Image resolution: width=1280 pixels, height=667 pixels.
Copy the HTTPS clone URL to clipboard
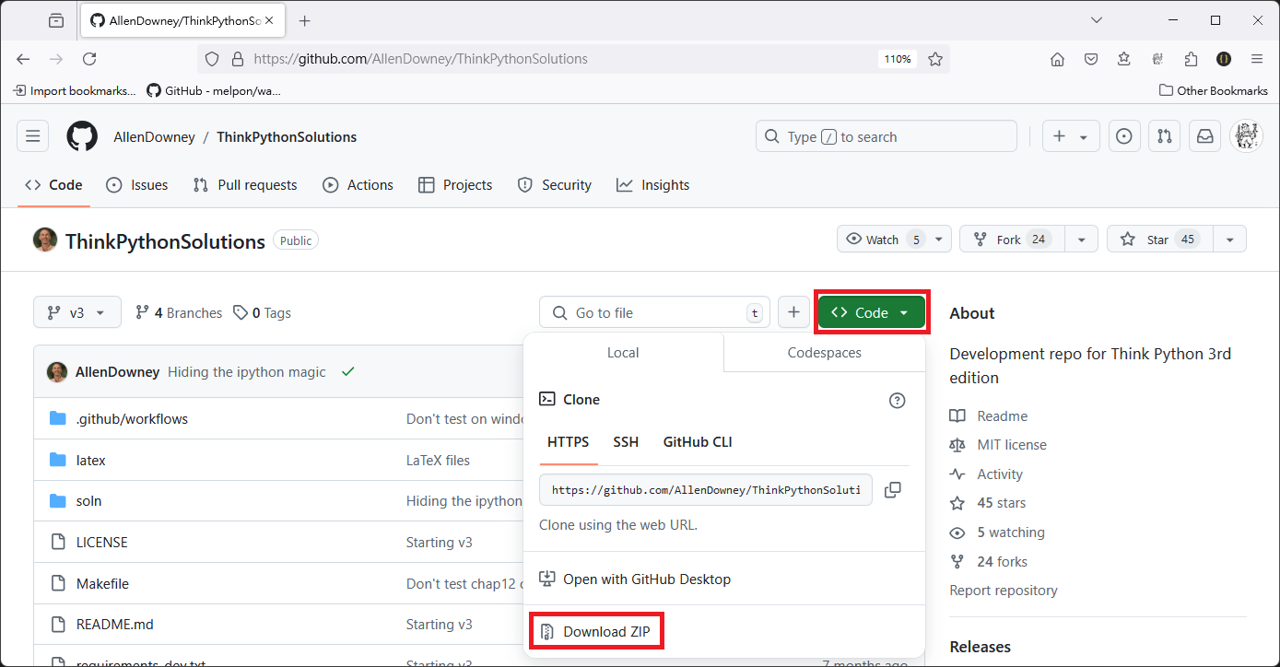point(892,490)
